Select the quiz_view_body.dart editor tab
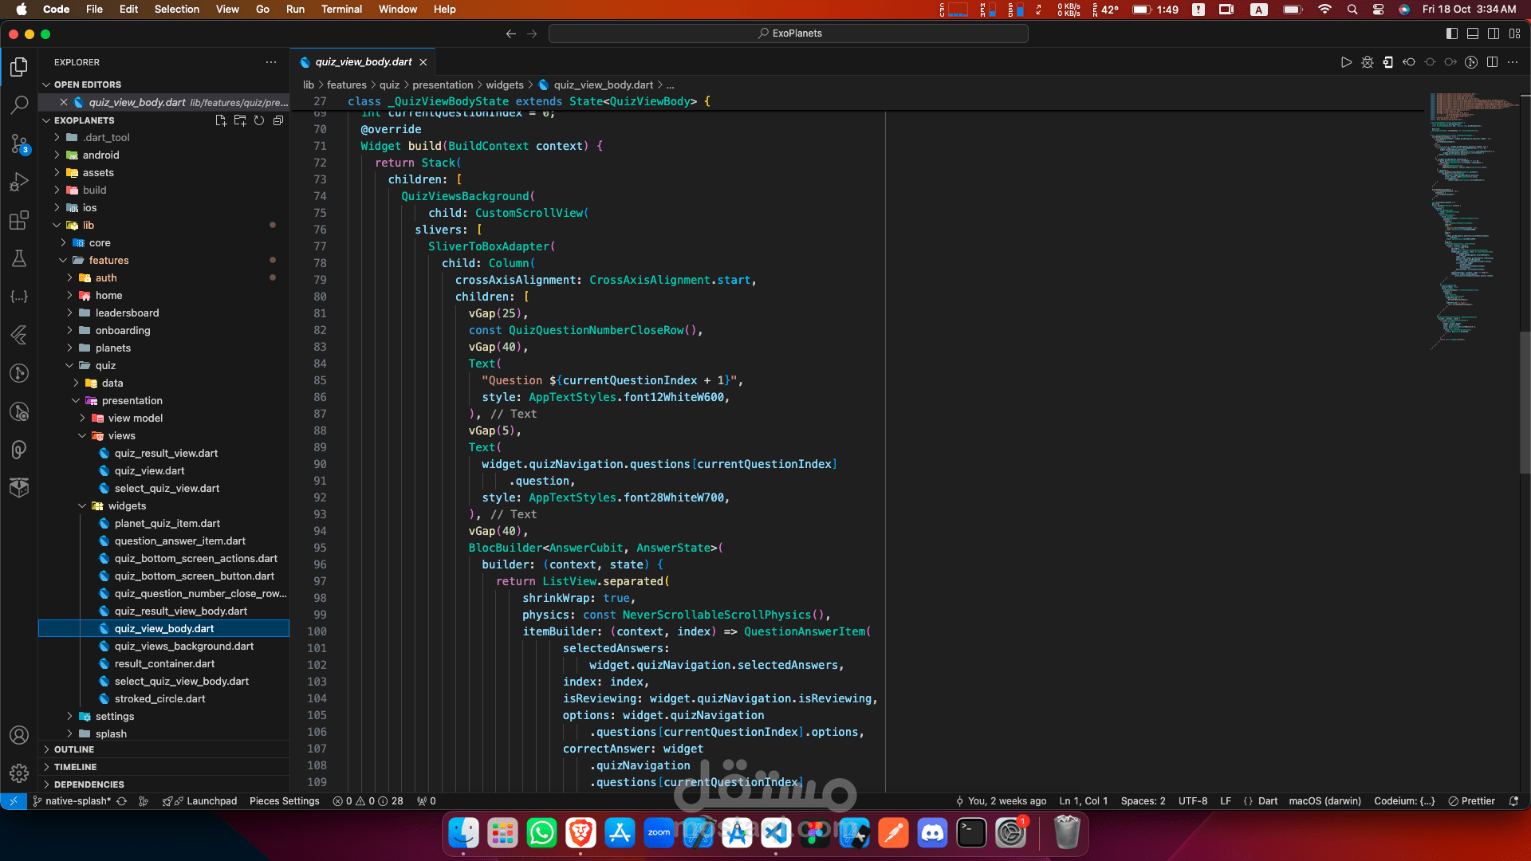The image size is (1531, 861). point(364,62)
